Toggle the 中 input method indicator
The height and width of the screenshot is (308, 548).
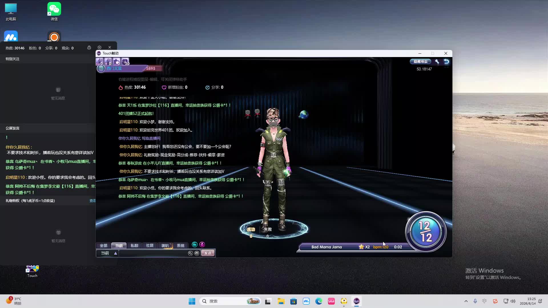click(x=484, y=301)
